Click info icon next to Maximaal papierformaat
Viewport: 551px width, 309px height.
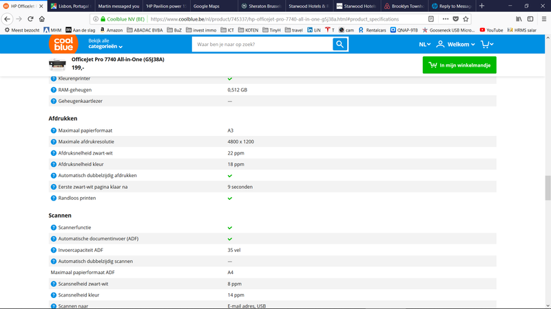pyautogui.click(x=54, y=130)
